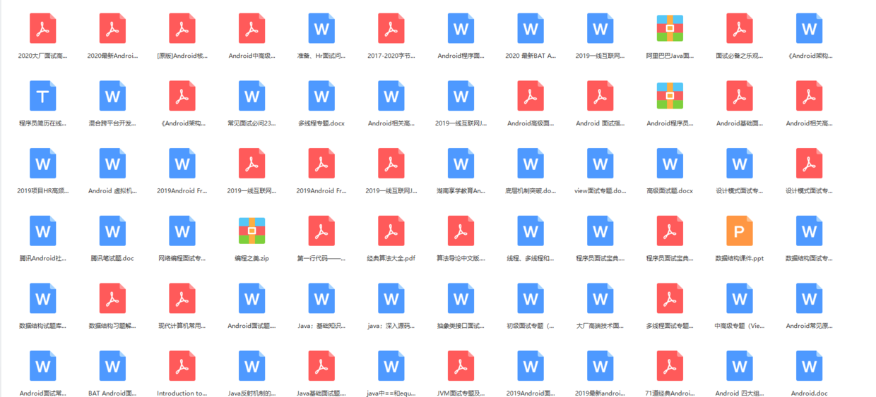The height and width of the screenshot is (397, 876).
Task: Click the label '2019Android面...'
Action: pos(531,393)
